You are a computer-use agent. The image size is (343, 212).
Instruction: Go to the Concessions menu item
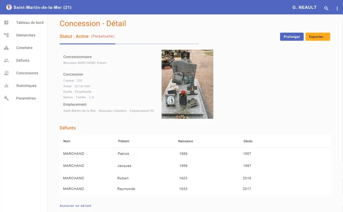point(27,73)
